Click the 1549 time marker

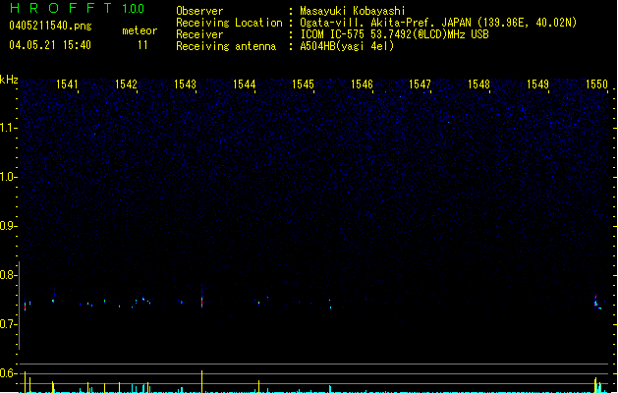tap(538, 84)
